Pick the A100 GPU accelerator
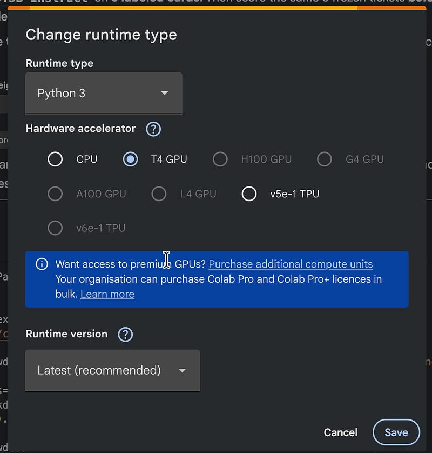The width and height of the screenshot is (432, 453). tap(55, 194)
